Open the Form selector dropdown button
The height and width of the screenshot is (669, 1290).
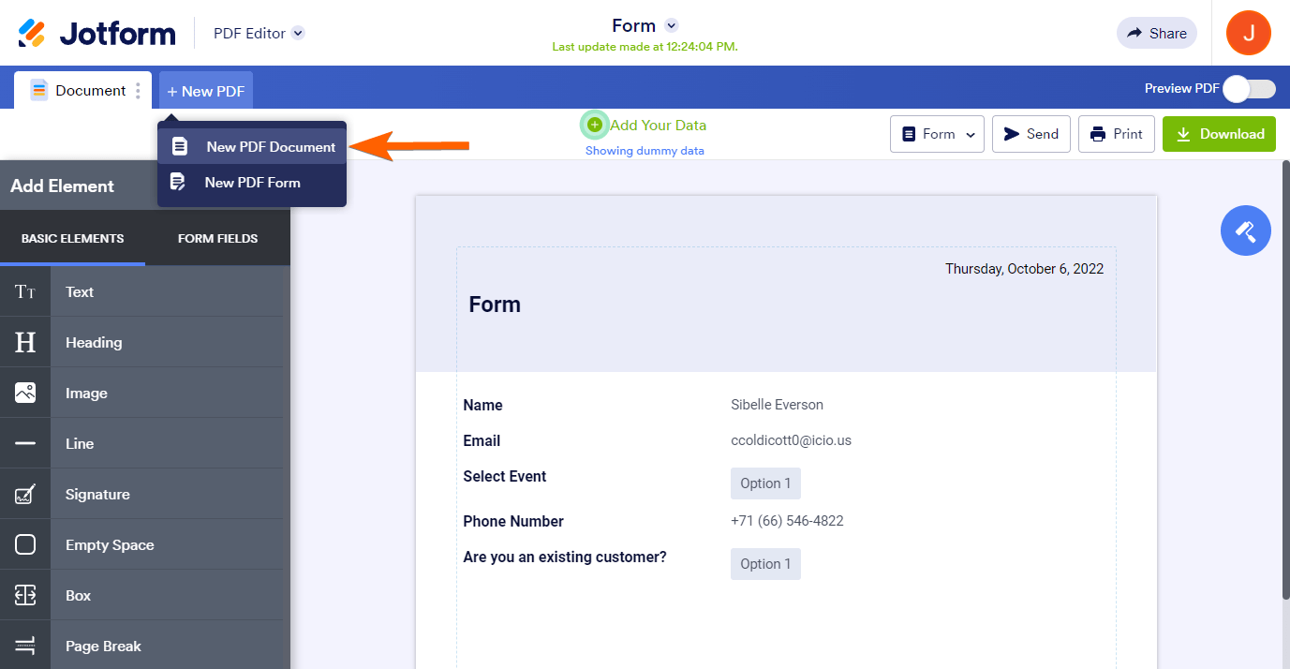coord(937,134)
